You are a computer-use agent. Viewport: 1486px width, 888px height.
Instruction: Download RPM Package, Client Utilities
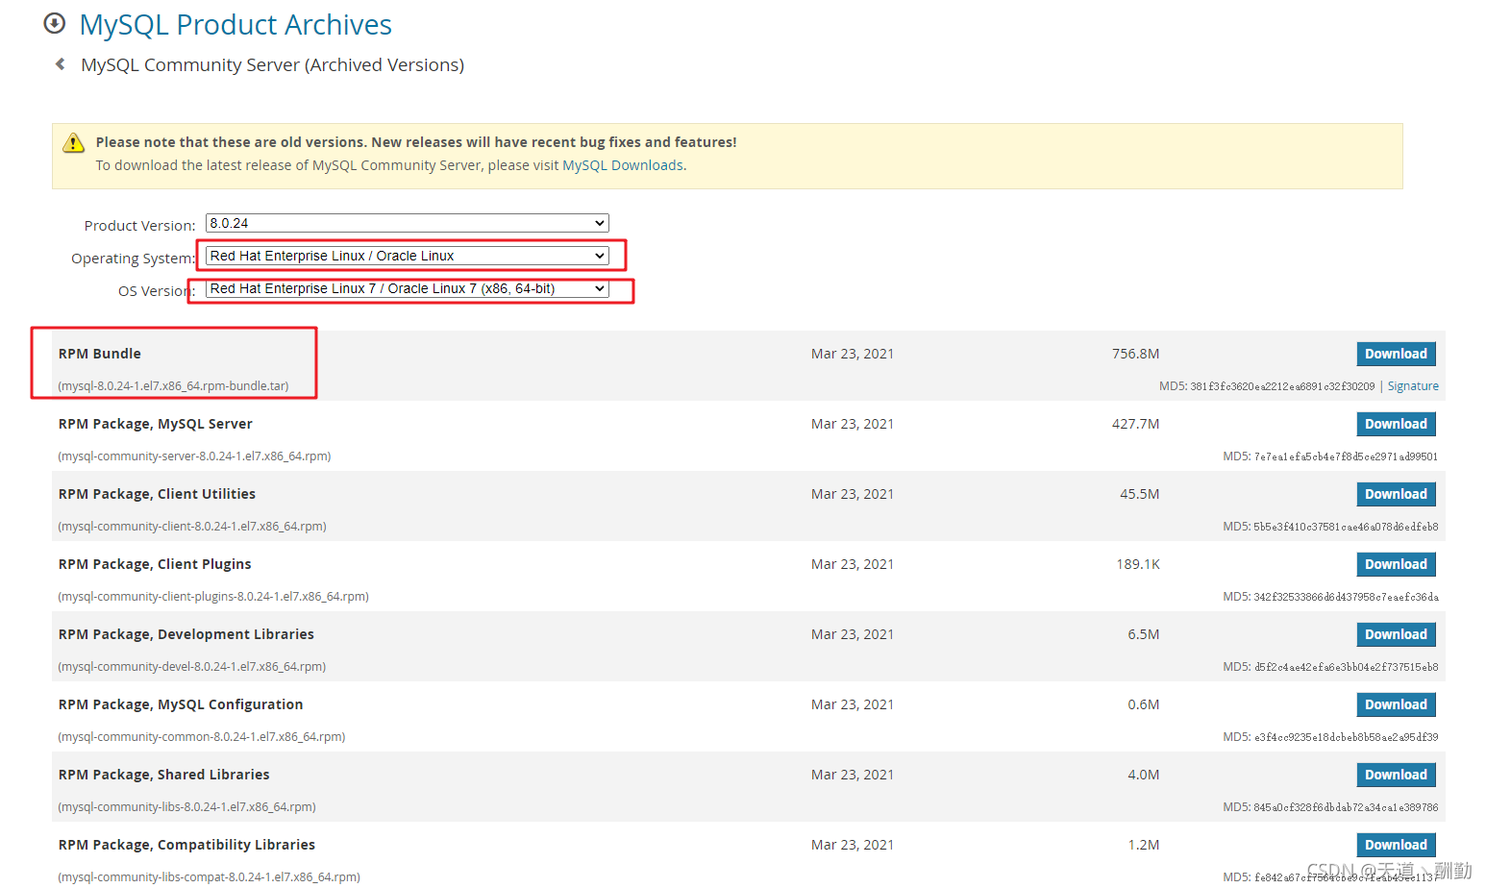pyautogui.click(x=1397, y=494)
